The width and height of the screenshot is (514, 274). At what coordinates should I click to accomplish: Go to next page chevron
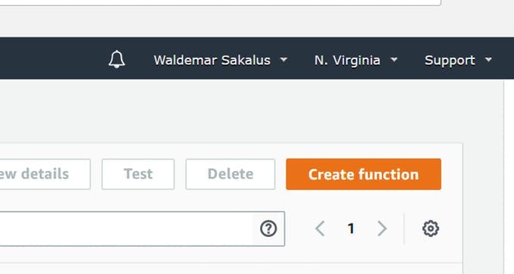click(382, 229)
